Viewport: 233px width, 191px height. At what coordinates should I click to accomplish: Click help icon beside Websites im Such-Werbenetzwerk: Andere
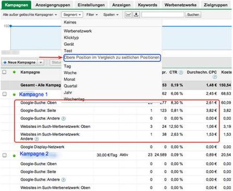click(x=37, y=139)
